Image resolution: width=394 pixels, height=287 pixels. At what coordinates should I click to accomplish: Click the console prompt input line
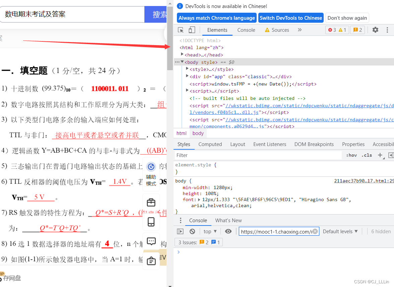coord(285,252)
